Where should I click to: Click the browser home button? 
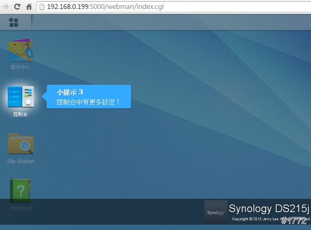click(x=29, y=7)
